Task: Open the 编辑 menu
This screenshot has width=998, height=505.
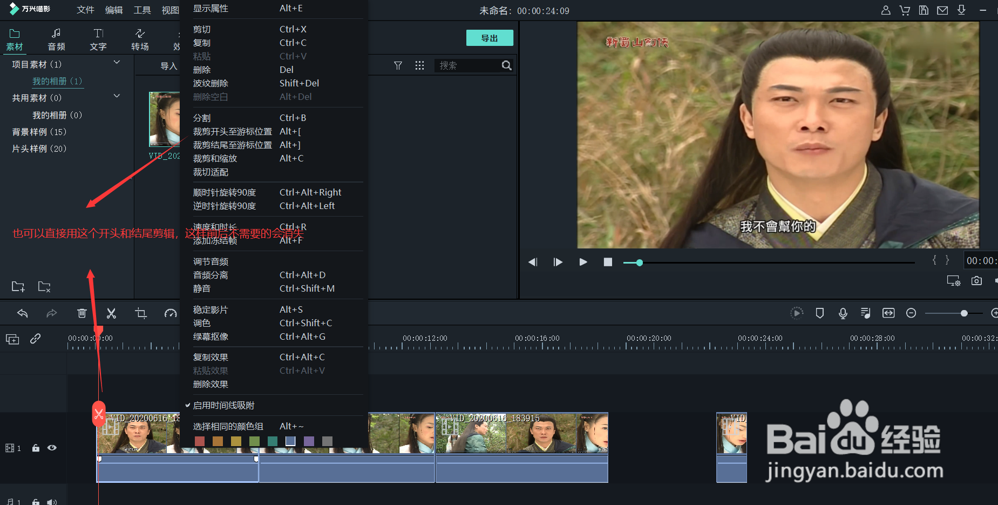Action: (x=114, y=10)
